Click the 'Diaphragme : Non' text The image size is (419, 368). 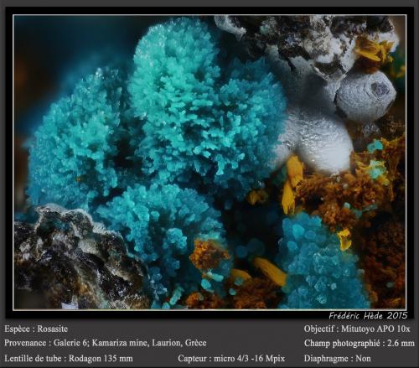tap(337, 358)
